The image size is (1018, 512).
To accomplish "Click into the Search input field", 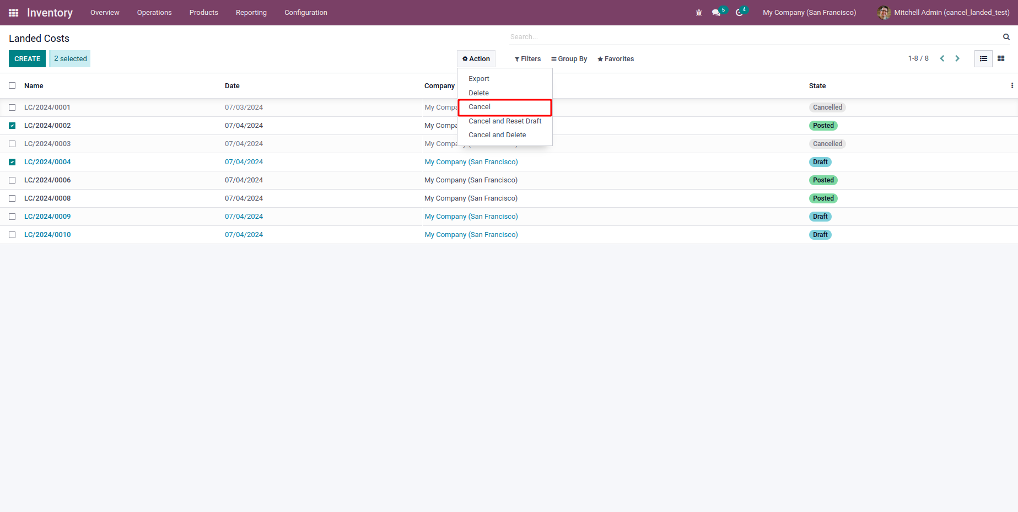I will point(752,37).
